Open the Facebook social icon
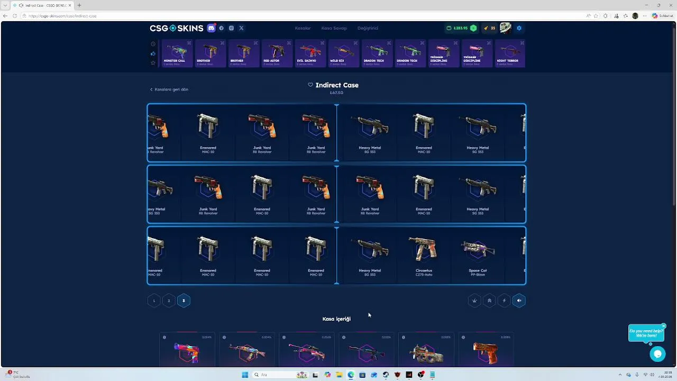This screenshot has height=381, width=677. pyautogui.click(x=222, y=28)
